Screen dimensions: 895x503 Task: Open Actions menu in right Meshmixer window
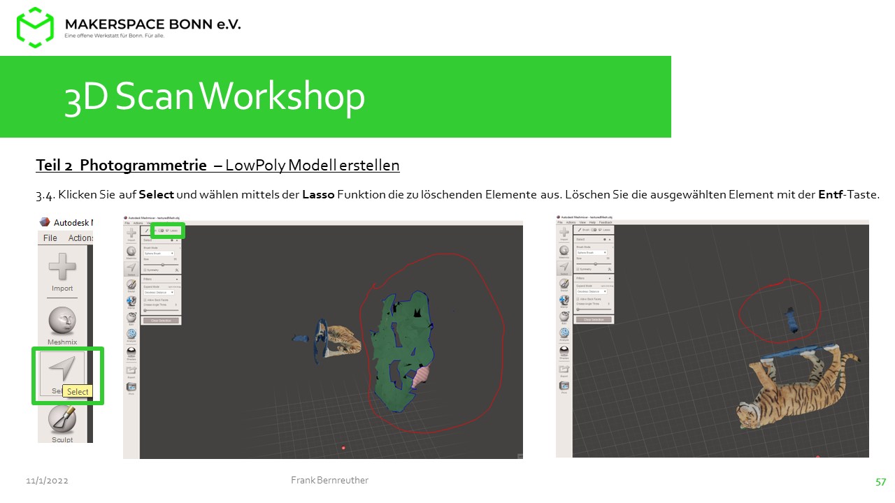571,222
